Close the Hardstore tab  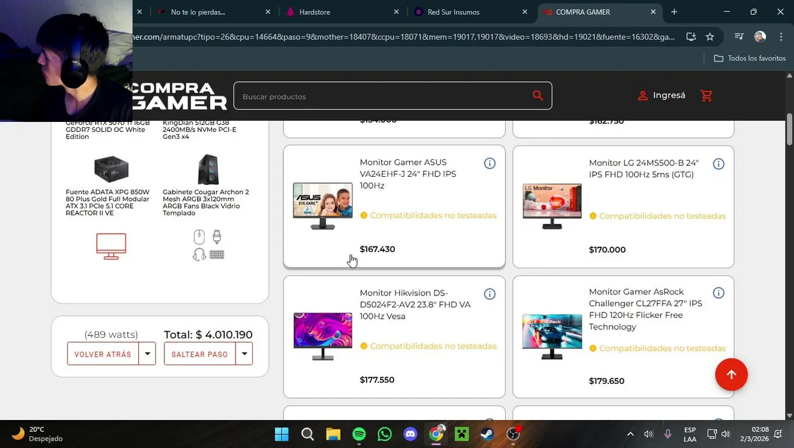[x=396, y=12]
